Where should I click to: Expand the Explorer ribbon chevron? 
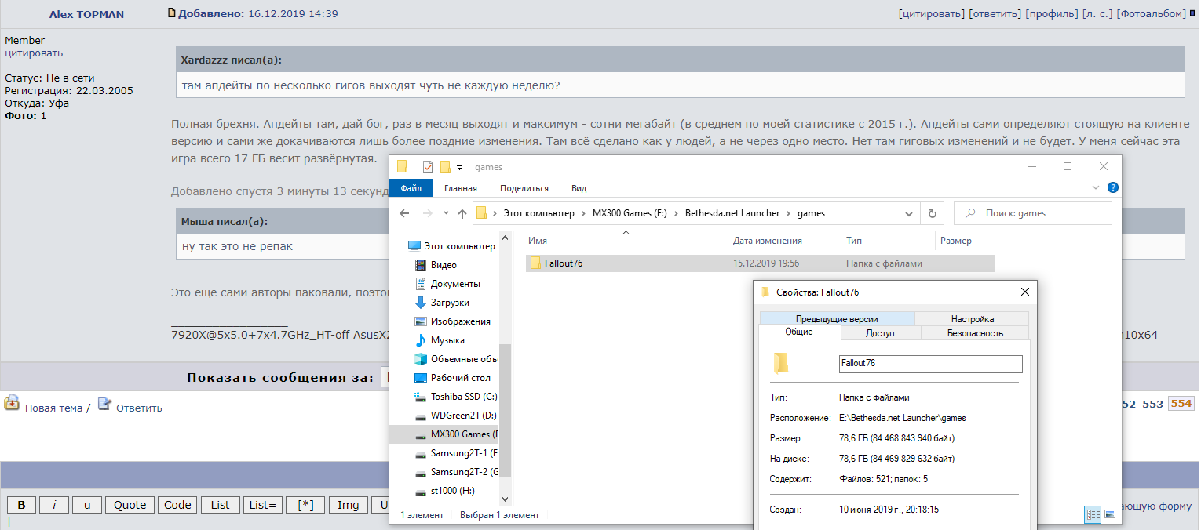[x=1097, y=187]
